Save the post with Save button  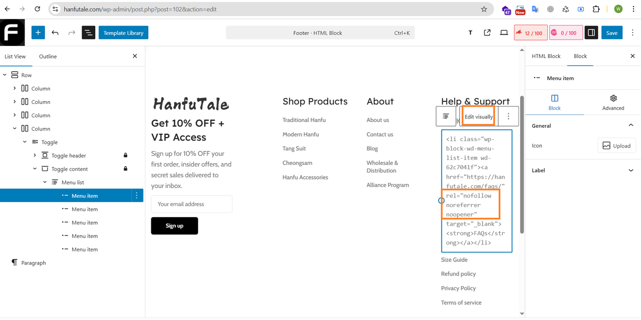[x=612, y=33]
